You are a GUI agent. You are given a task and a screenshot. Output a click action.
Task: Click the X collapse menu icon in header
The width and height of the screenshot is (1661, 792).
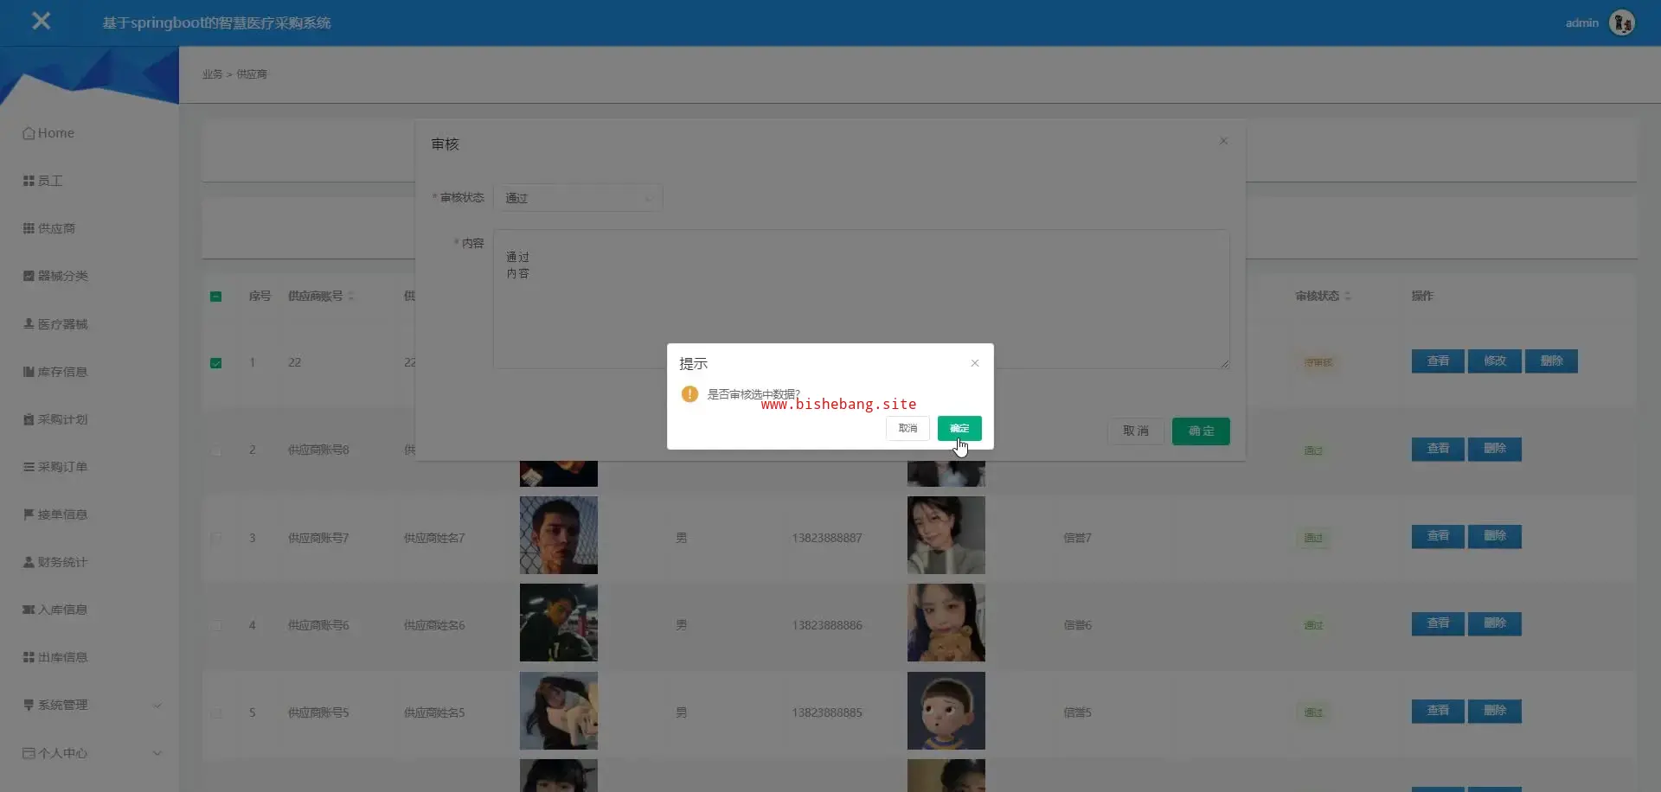(41, 22)
